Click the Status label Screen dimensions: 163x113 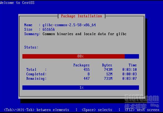click(x=31, y=47)
